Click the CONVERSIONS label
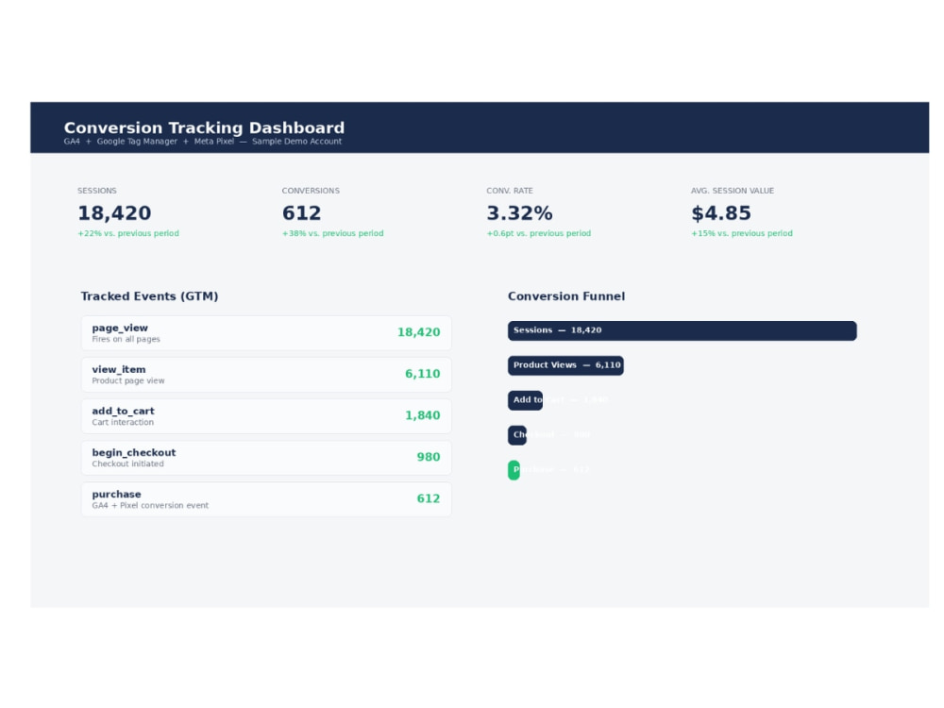This screenshot has width=944, height=708. coord(311,191)
